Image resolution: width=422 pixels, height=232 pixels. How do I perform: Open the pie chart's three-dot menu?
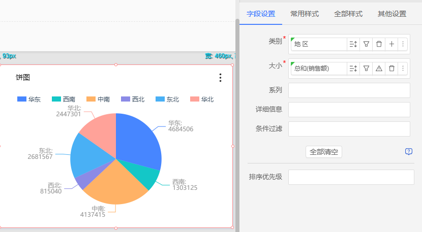(x=220, y=78)
